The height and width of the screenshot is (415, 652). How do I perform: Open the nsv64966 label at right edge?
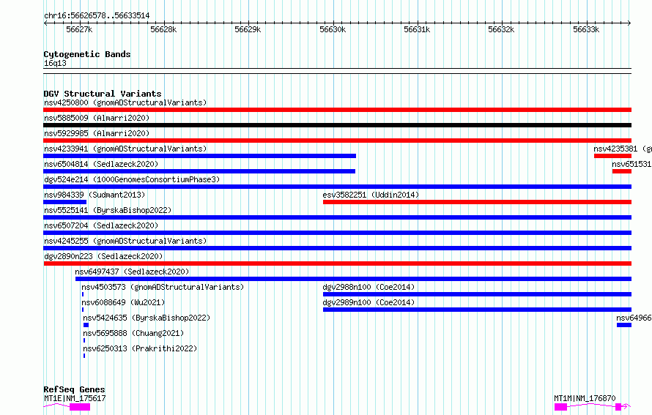click(x=634, y=318)
